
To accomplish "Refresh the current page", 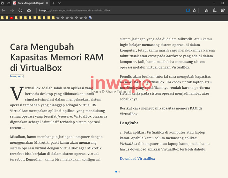I will (20, 10).
